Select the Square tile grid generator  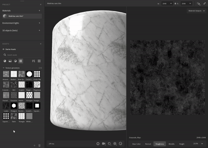point(6,116)
